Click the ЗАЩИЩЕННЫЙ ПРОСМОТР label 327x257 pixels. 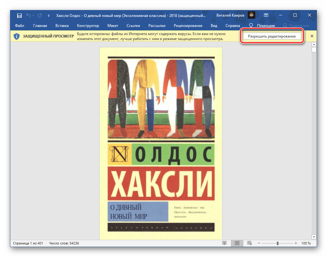(48, 36)
